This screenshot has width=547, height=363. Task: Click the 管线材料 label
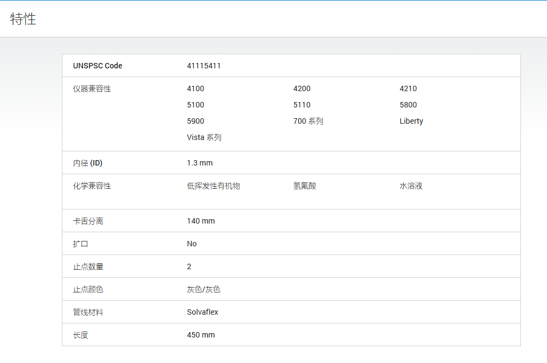pos(88,312)
